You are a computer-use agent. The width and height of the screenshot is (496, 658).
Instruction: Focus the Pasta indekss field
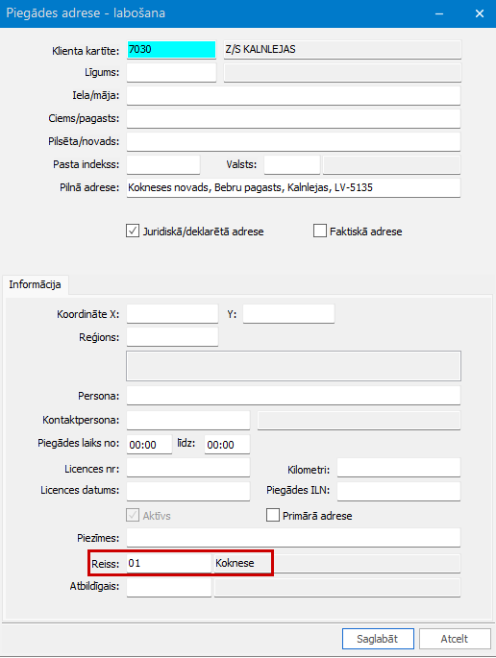point(163,164)
